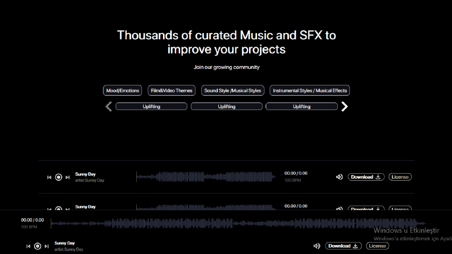452x254 pixels.
Task: Click '100 BPM' label in first track row
Action: pos(292,181)
